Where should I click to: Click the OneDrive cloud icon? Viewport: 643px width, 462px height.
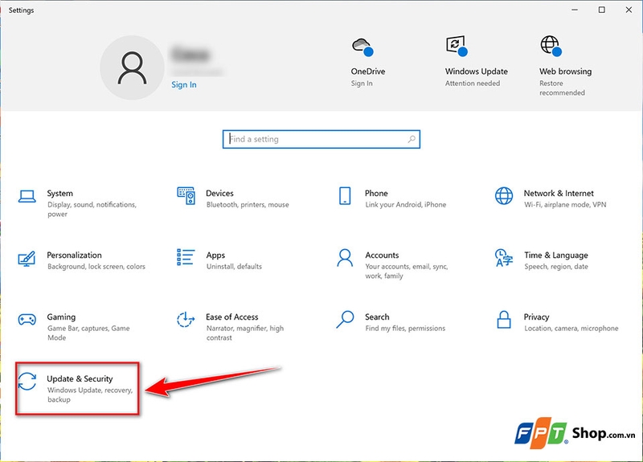pos(362,47)
